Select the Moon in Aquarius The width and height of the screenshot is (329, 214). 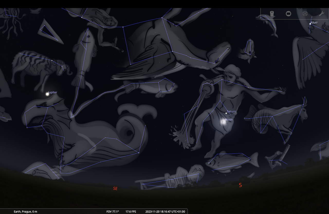pos(224,122)
